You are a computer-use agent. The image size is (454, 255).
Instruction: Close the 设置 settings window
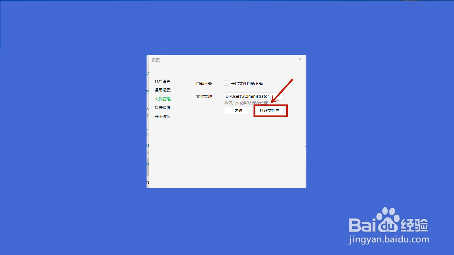click(x=300, y=59)
